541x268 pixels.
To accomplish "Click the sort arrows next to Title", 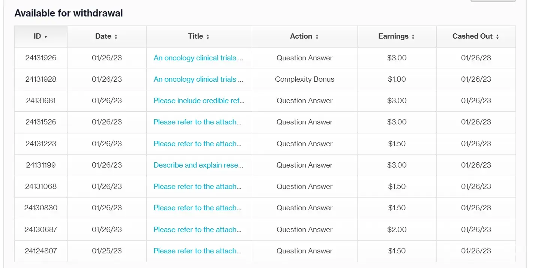I will tap(208, 37).
